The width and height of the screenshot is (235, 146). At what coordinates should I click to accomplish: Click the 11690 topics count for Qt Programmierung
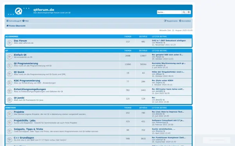pyautogui.click(x=128, y=64)
